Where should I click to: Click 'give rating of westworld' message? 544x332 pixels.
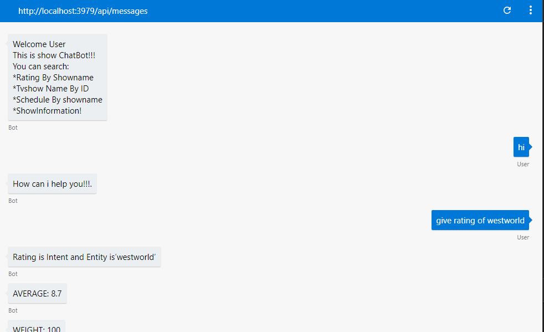[480, 220]
